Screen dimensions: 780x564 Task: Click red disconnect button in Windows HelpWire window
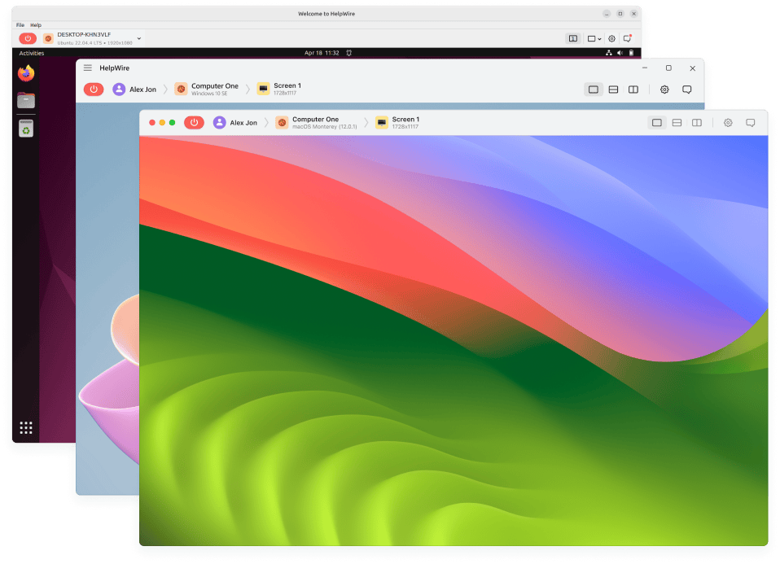tap(94, 89)
